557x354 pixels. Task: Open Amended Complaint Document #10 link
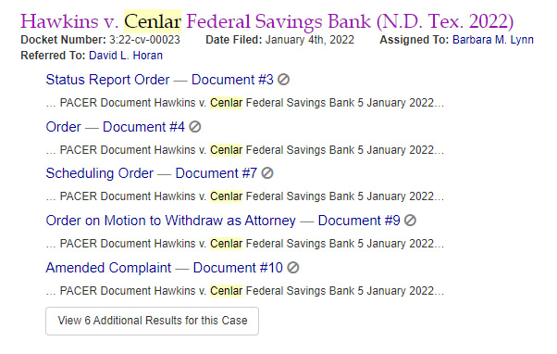click(164, 268)
